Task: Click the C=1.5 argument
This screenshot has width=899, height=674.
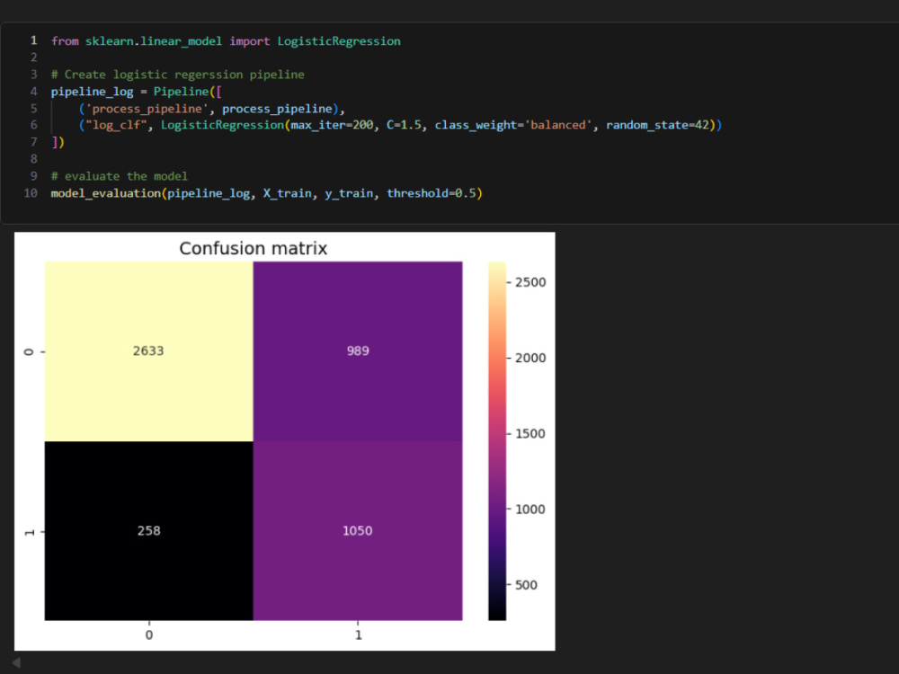Action: coord(404,125)
